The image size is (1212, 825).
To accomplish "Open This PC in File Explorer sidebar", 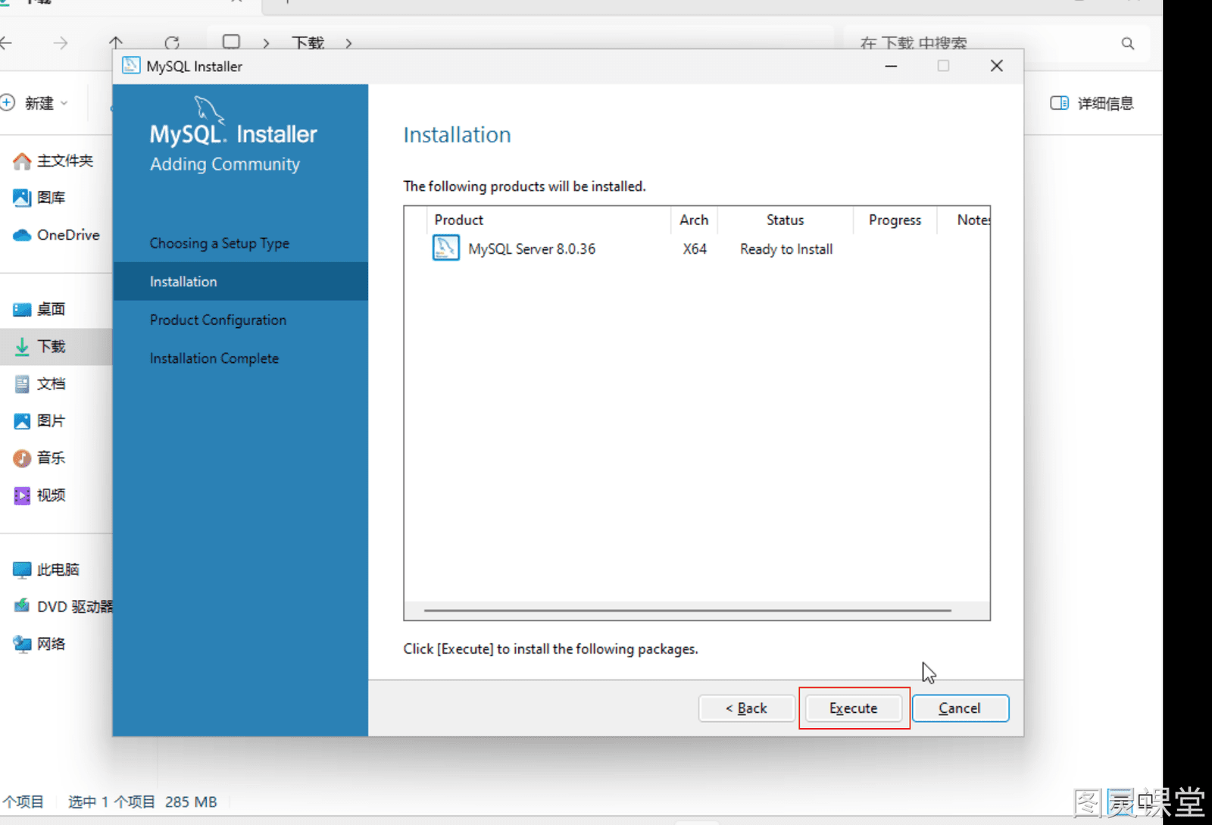I will point(58,569).
